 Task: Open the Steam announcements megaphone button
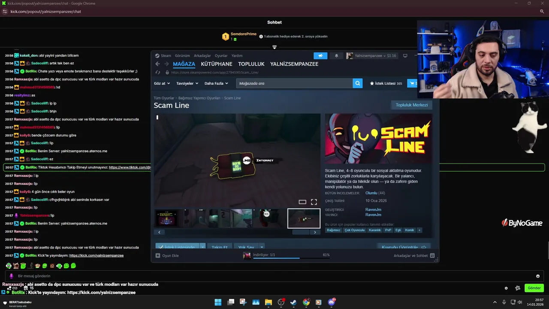320,56
